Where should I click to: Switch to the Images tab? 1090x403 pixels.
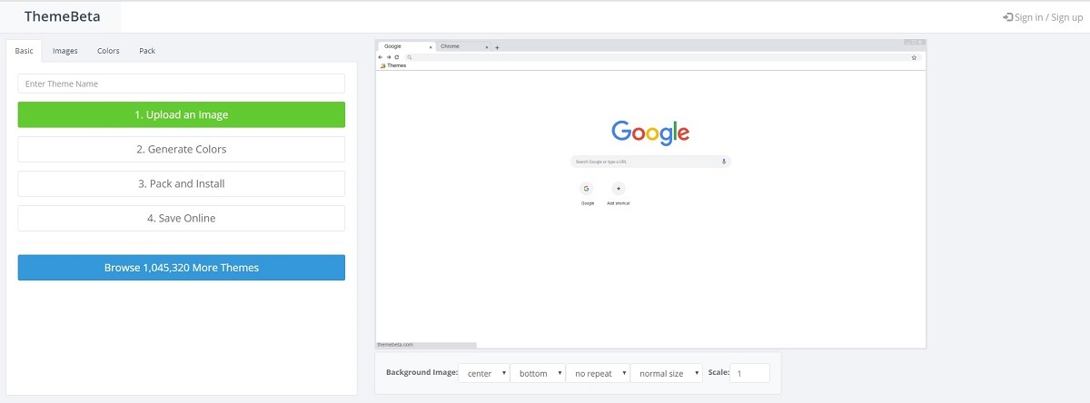65,51
